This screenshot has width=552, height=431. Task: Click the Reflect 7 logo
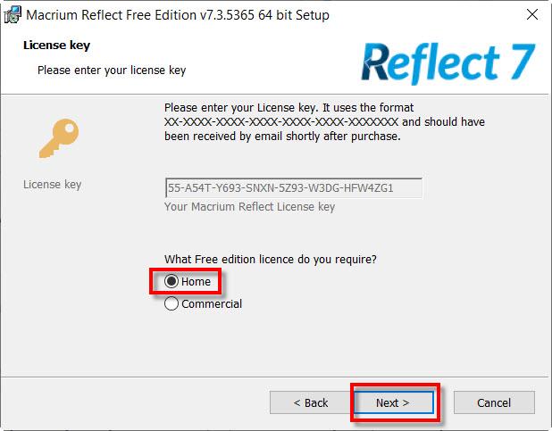447,62
